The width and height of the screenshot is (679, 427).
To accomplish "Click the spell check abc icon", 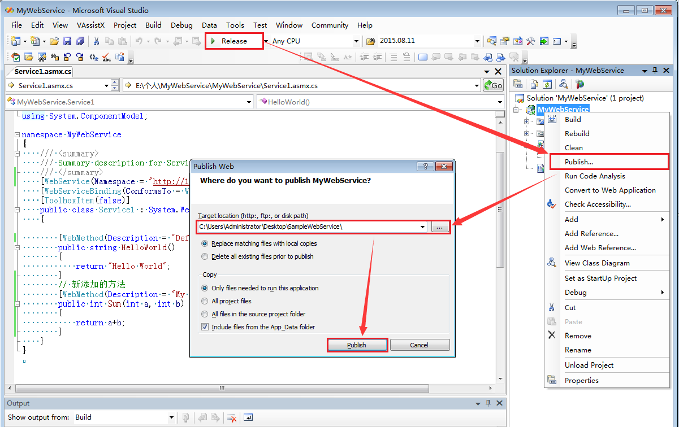I will click(x=106, y=57).
